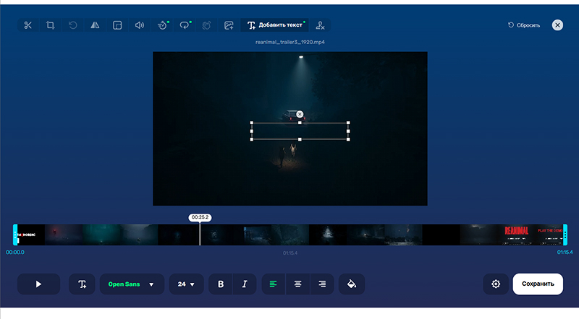579x319 pixels.
Task: Open the settings gear menu
Action: pos(496,284)
